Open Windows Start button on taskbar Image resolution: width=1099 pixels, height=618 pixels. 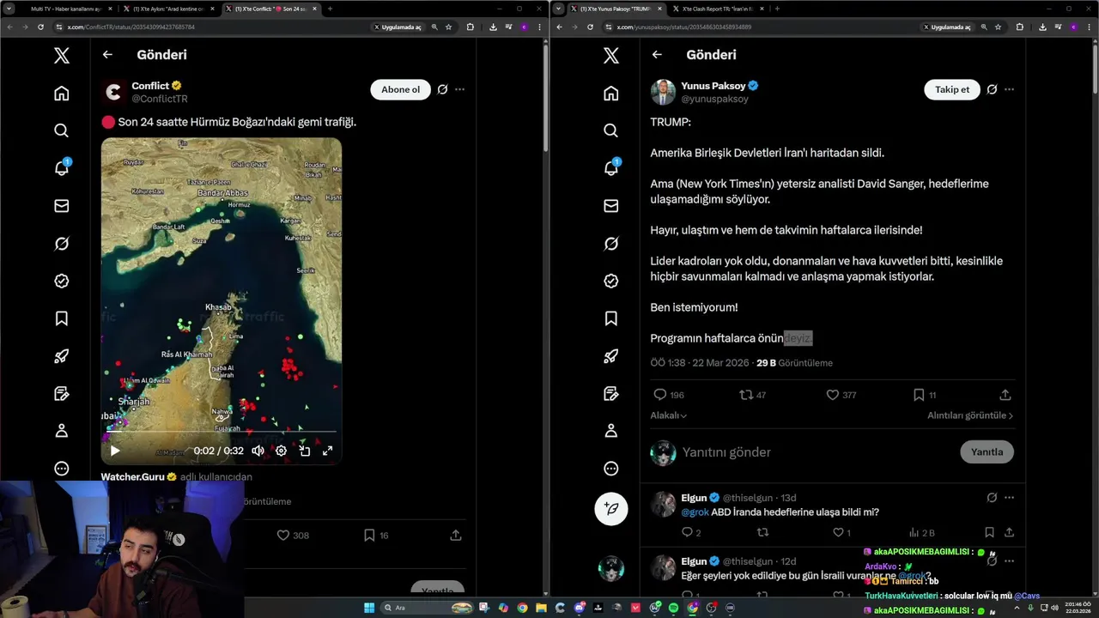[x=369, y=608]
